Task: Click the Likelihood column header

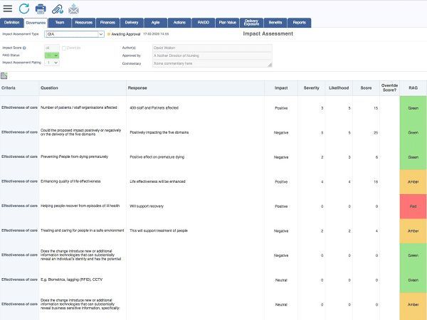Action: tap(339, 88)
